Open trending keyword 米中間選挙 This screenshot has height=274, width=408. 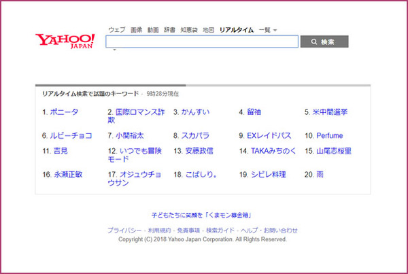pos(330,112)
